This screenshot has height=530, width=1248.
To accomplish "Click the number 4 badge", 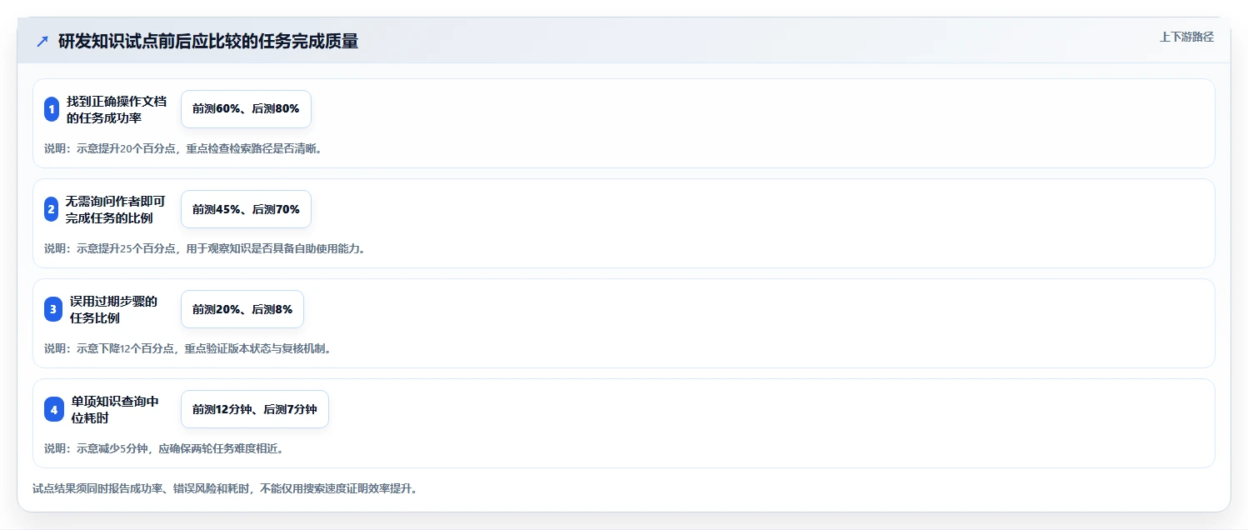I will [x=54, y=409].
